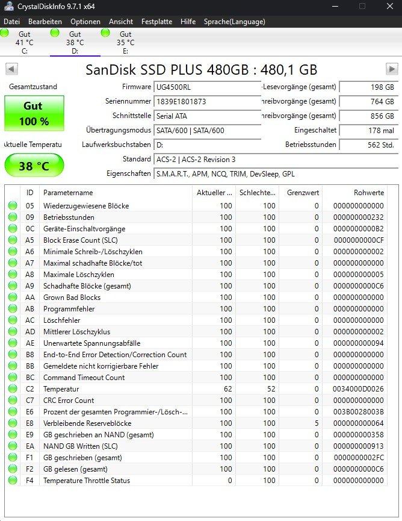
Task: Click the Laufwerksbuchstaben field D:
Action: point(208,145)
